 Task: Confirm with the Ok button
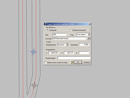point(78,62)
